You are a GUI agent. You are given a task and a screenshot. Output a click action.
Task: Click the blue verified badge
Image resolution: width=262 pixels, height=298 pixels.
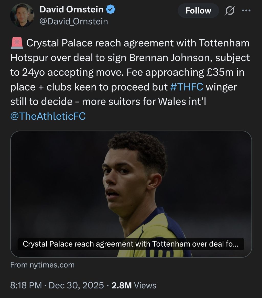(x=111, y=10)
